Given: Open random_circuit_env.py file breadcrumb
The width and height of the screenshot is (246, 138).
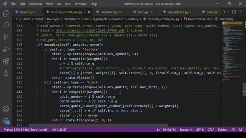Looking at the screenshot, I should tap(161, 19).
